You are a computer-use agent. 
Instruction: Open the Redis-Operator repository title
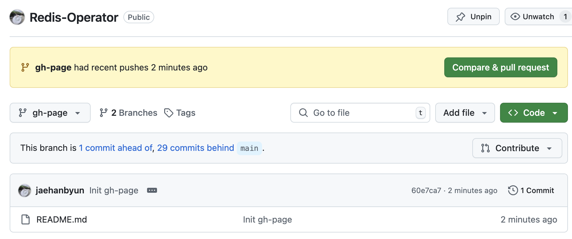[74, 17]
